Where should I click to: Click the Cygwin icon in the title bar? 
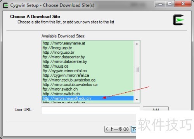point(5,5)
